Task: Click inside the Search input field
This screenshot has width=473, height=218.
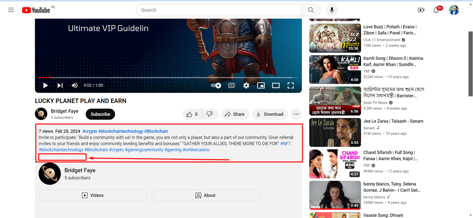Action: (219, 10)
